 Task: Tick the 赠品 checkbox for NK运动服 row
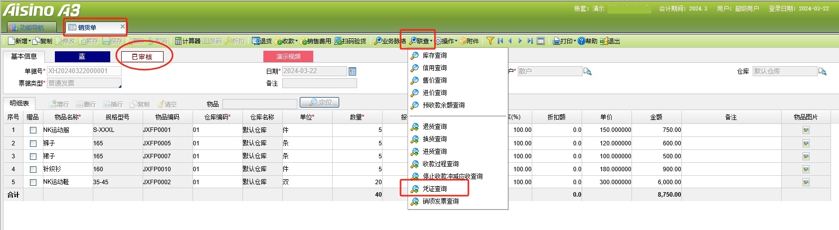click(33, 130)
